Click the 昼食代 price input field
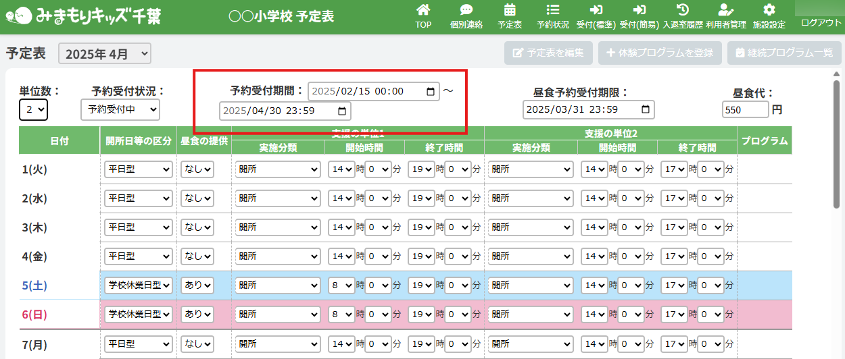The width and height of the screenshot is (845, 359). [x=745, y=109]
